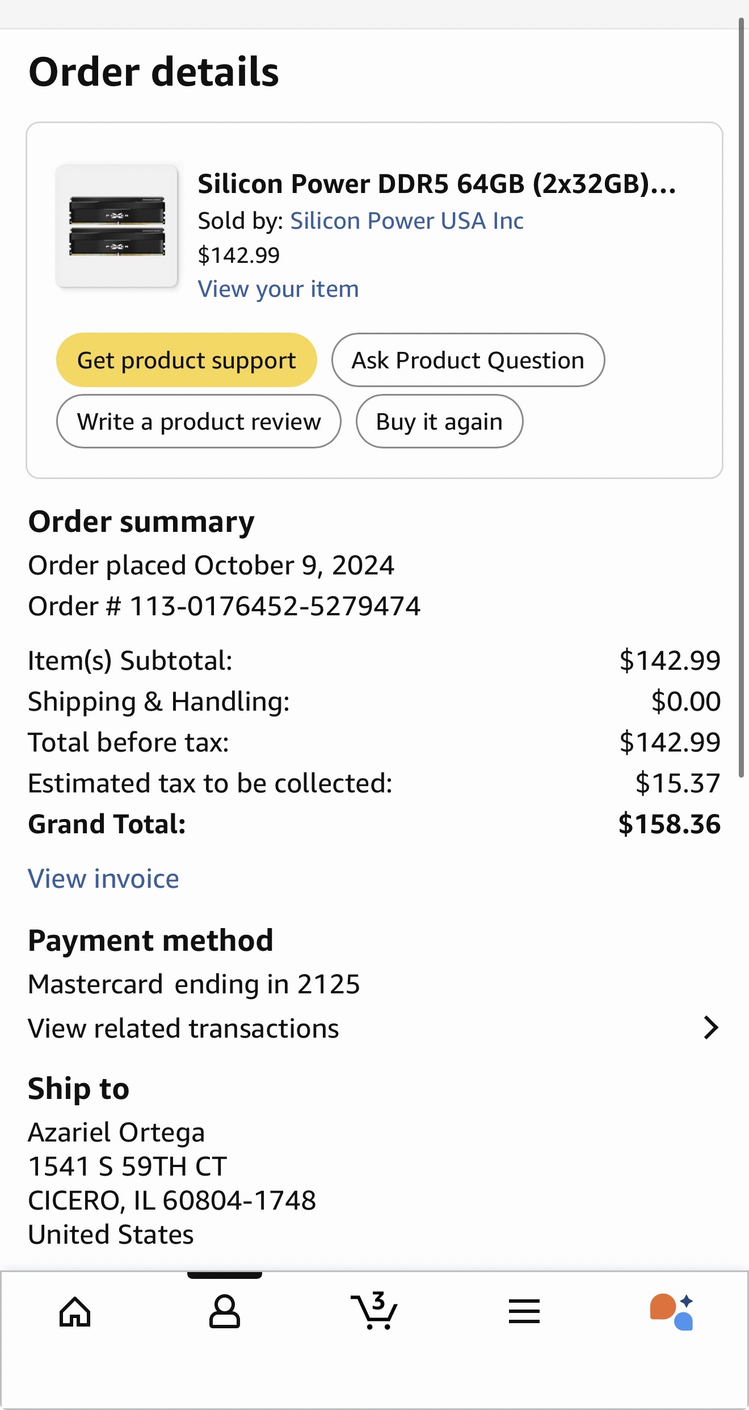Launch the Rufus AI assistant icon
The image size is (749, 1410).
point(672,1312)
